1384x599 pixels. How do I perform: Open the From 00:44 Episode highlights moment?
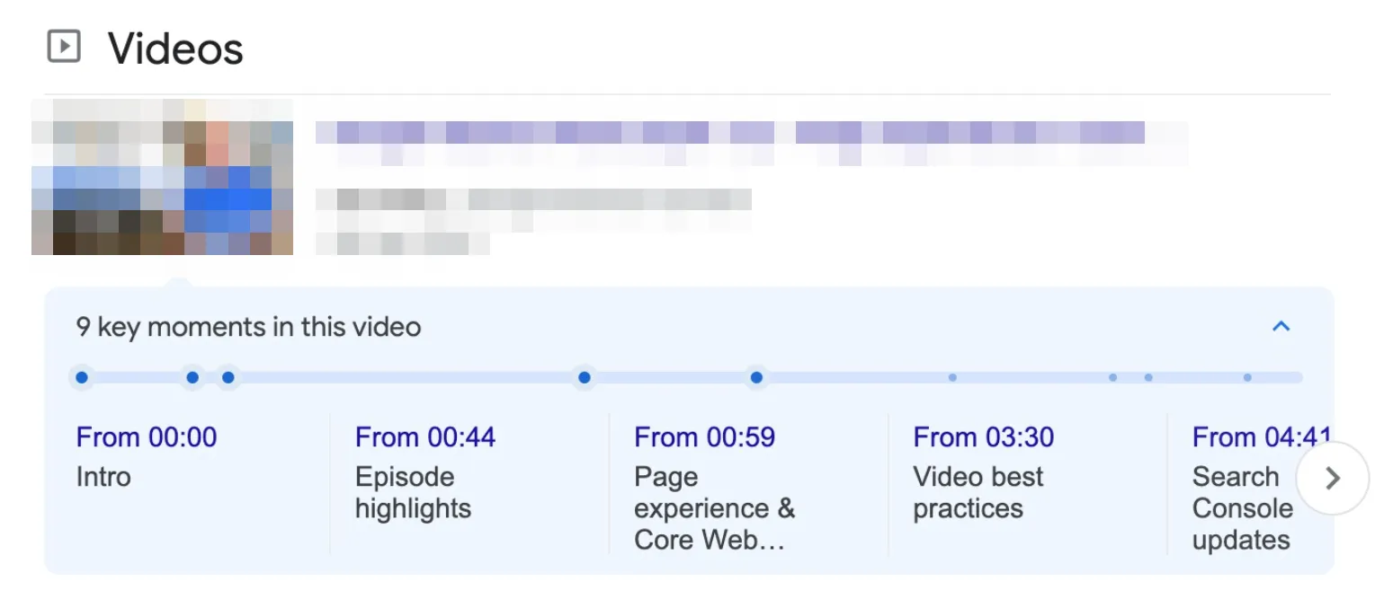point(425,471)
